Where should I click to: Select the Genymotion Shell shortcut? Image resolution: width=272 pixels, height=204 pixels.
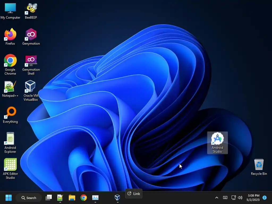coord(31,65)
